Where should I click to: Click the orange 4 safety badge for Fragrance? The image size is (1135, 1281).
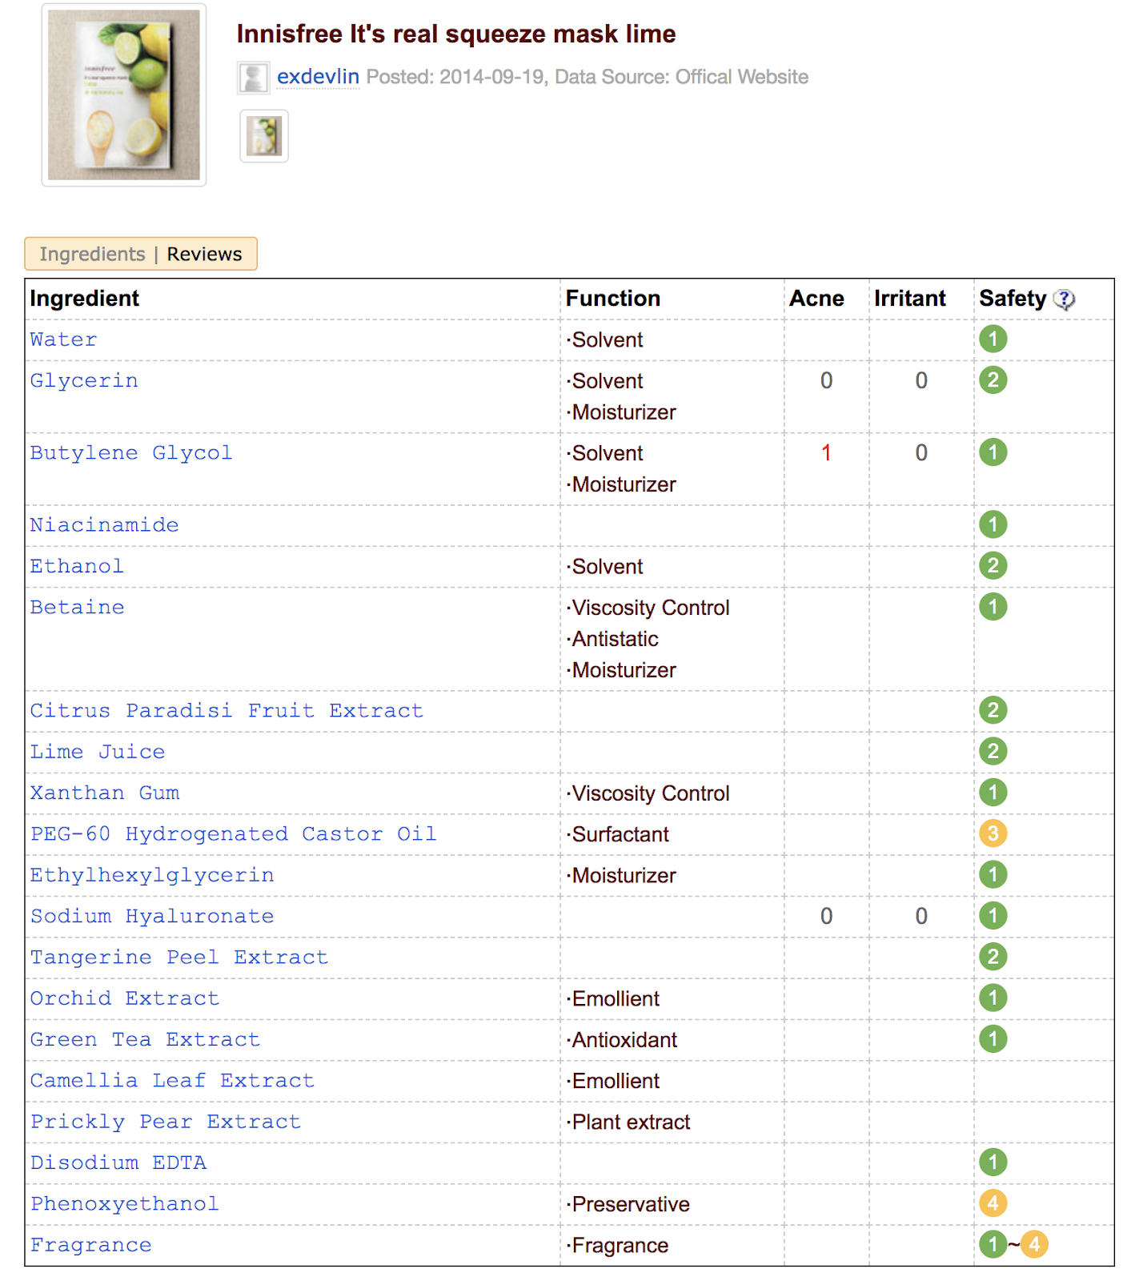click(x=1034, y=1244)
